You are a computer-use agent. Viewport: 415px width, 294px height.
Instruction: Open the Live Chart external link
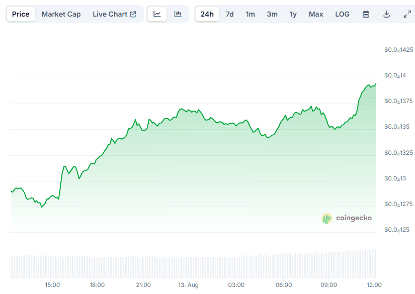coord(114,14)
